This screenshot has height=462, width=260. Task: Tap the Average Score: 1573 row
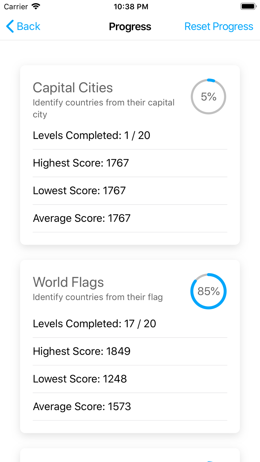click(x=130, y=407)
